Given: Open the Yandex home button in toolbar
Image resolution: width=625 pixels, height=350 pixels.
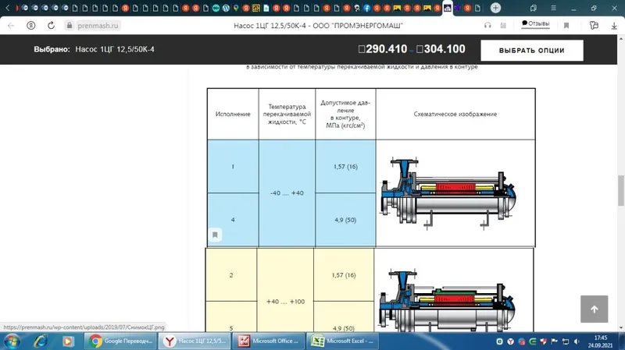Looking at the screenshot, I should click(x=30, y=26).
